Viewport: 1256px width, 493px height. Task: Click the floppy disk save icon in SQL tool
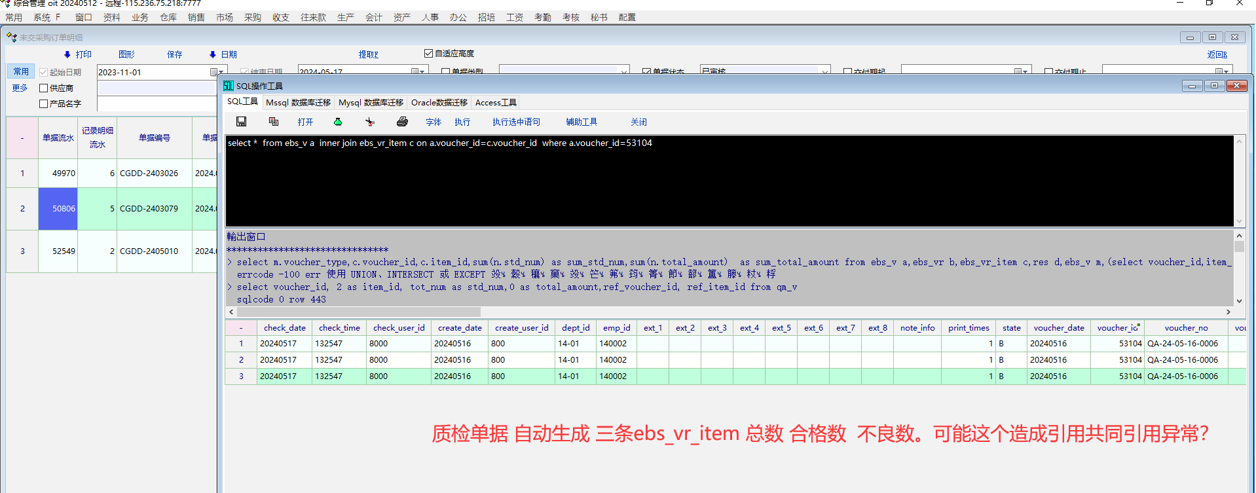[x=241, y=122]
